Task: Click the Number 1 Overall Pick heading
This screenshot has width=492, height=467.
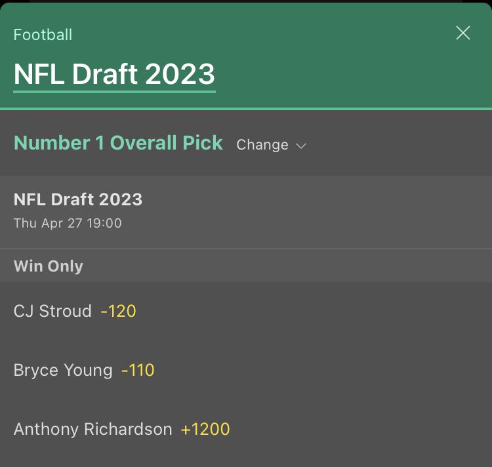Action: click(118, 143)
